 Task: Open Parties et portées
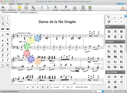pos(66,8)
